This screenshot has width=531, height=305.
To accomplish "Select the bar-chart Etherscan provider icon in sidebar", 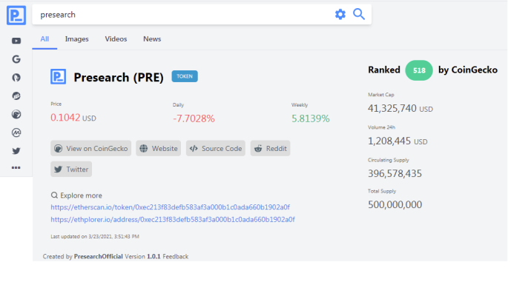I will coord(16,96).
